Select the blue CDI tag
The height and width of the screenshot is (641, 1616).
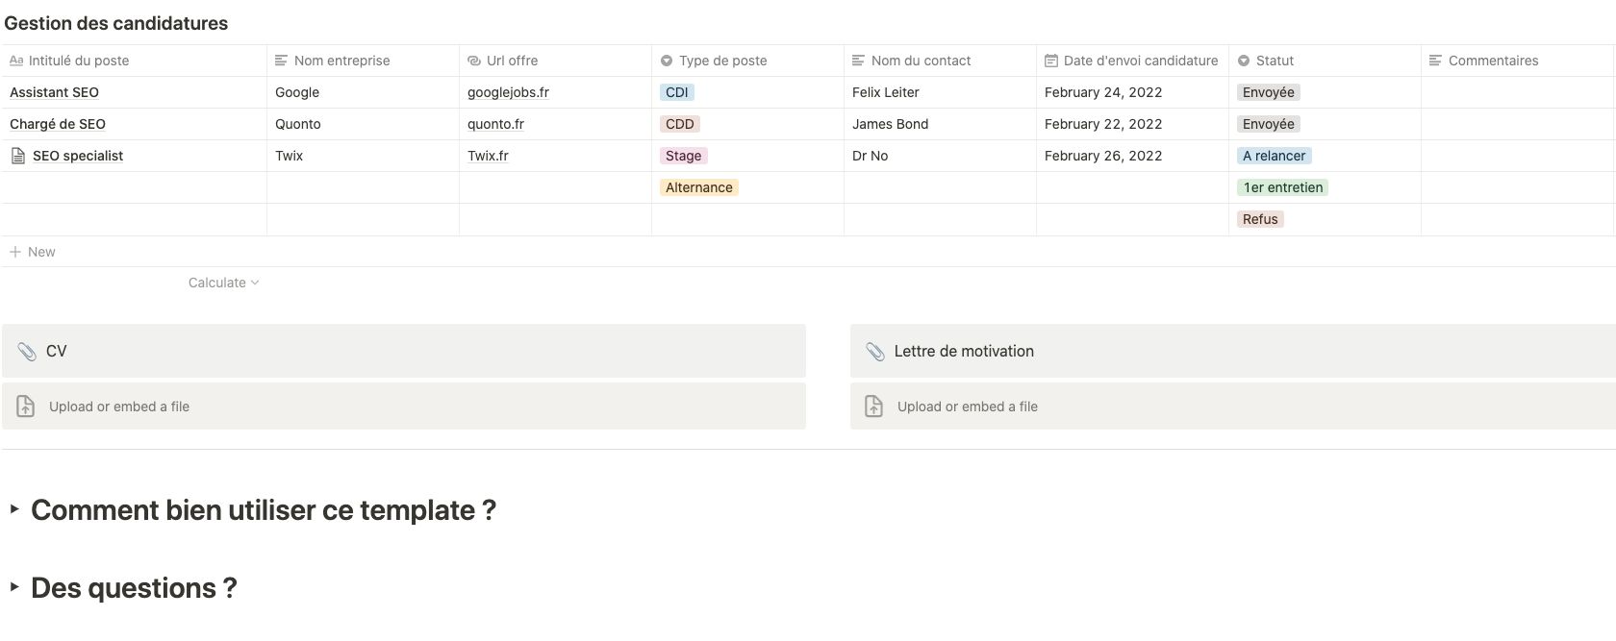[677, 92]
